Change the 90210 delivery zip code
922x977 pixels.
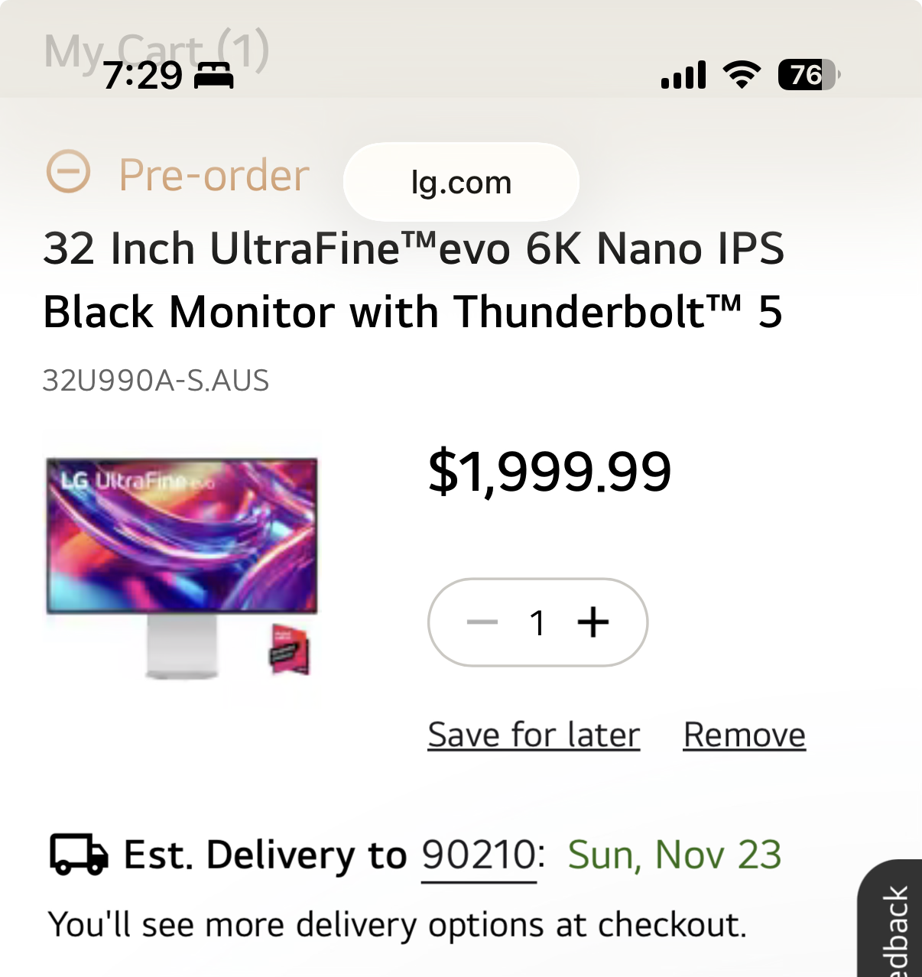tap(479, 855)
